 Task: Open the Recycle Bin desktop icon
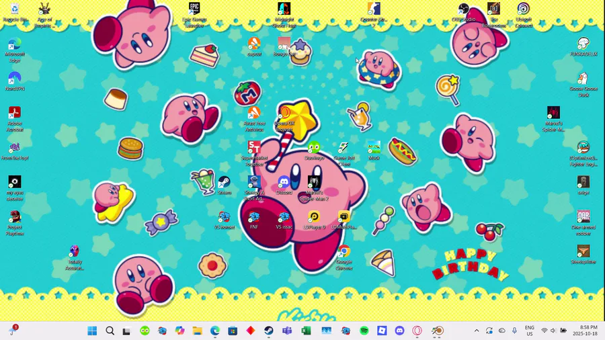pyautogui.click(x=15, y=12)
